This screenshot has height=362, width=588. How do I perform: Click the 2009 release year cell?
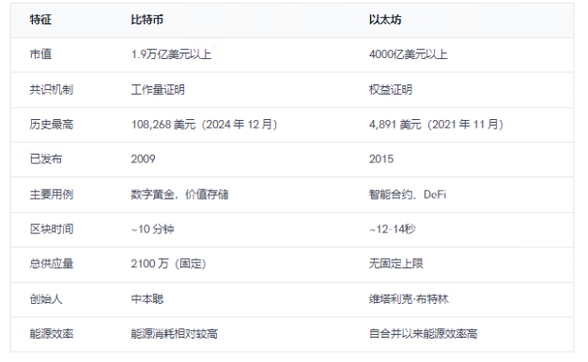tap(143, 159)
